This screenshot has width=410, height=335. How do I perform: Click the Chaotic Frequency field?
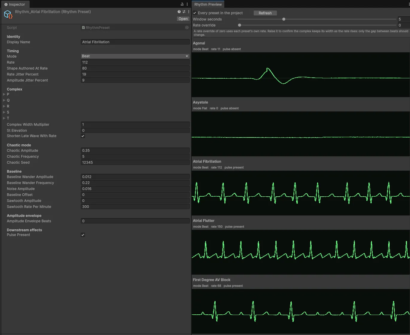135,157
